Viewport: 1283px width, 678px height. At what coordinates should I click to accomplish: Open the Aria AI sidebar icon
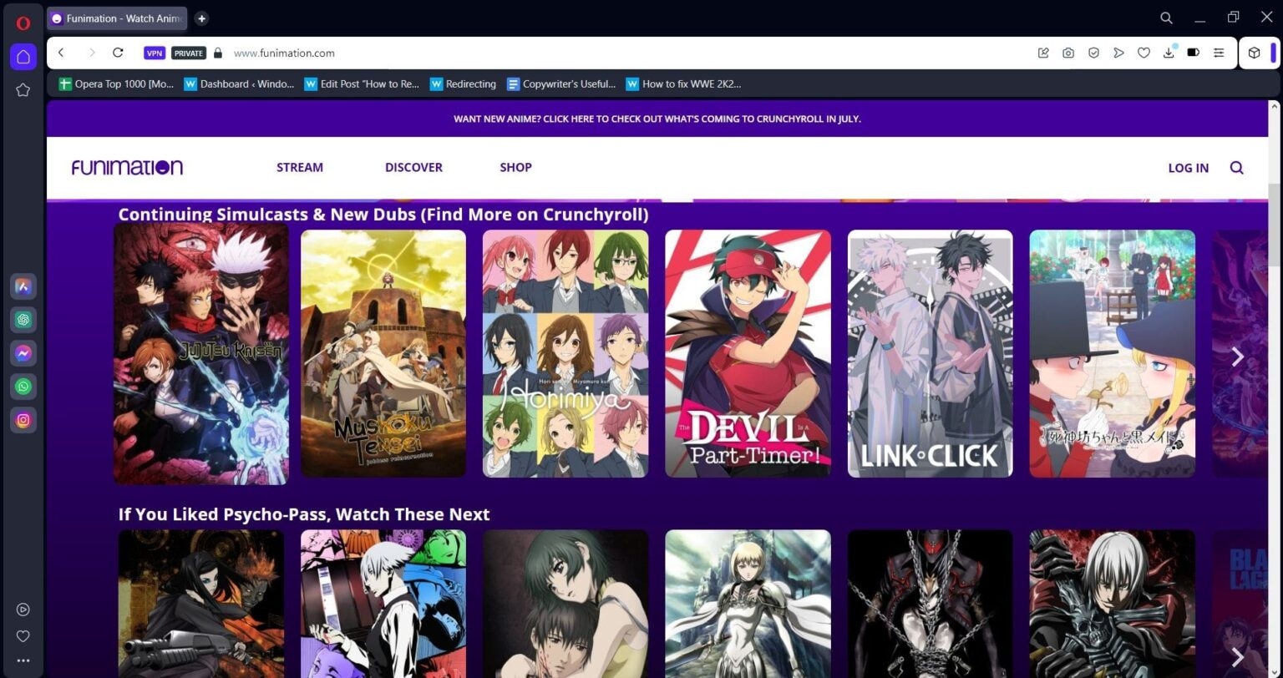23,286
